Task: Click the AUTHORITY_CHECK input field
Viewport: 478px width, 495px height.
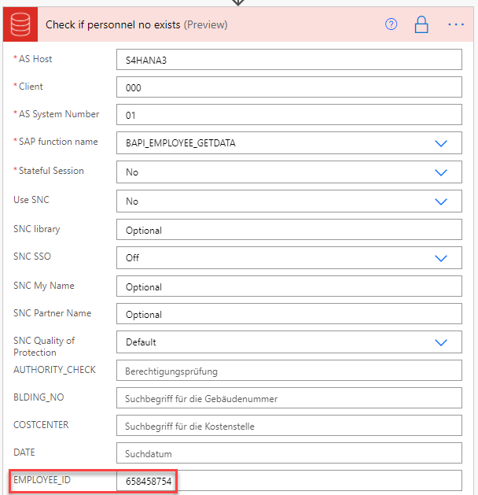Action: click(289, 371)
